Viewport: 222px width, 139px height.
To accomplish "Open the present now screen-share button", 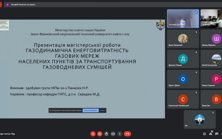I will (113, 134).
